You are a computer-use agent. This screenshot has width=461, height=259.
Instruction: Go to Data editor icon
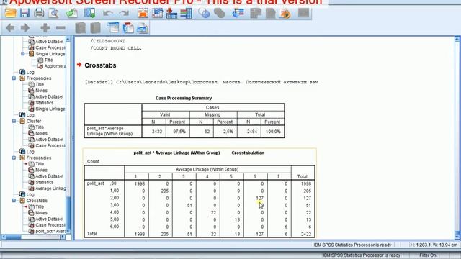pos(143,13)
